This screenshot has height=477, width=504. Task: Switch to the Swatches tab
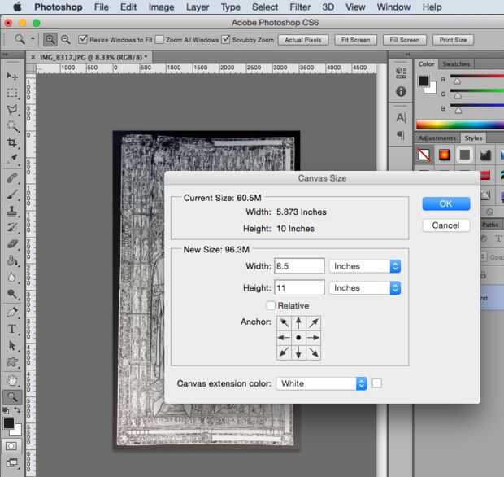click(x=456, y=63)
